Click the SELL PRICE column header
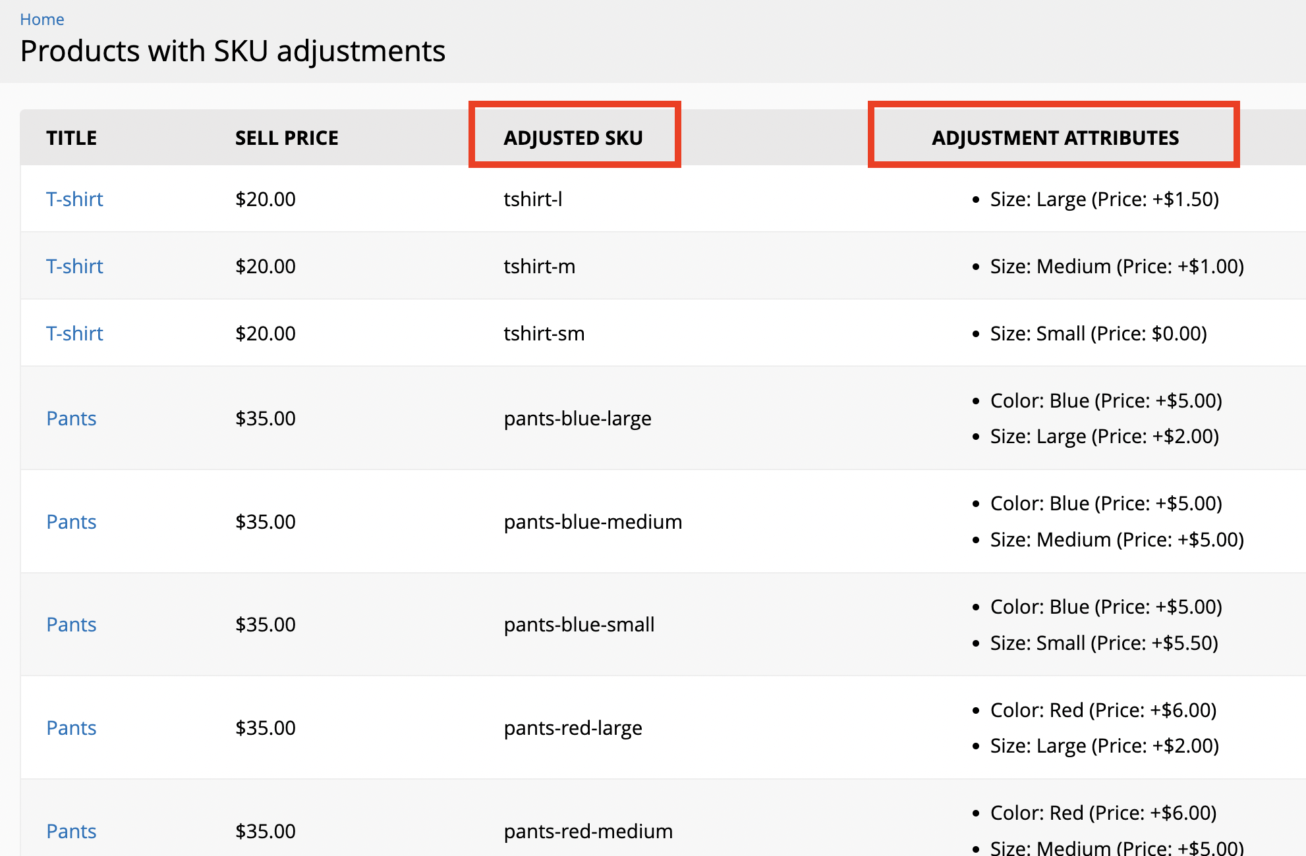This screenshot has height=856, width=1306. (287, 138)
